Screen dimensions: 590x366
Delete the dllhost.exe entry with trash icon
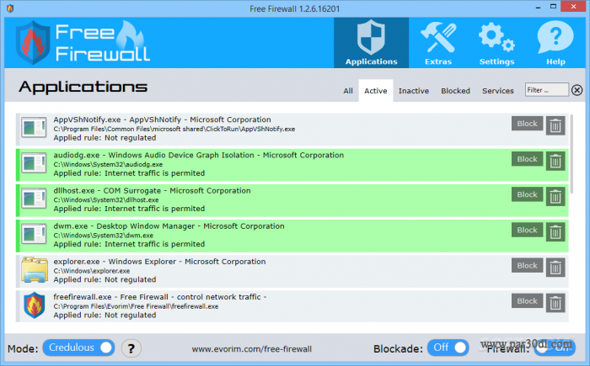[555, 197]
